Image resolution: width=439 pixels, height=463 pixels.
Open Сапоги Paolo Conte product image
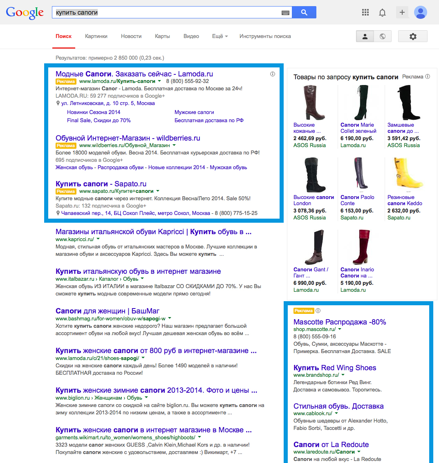coord(361,173)
